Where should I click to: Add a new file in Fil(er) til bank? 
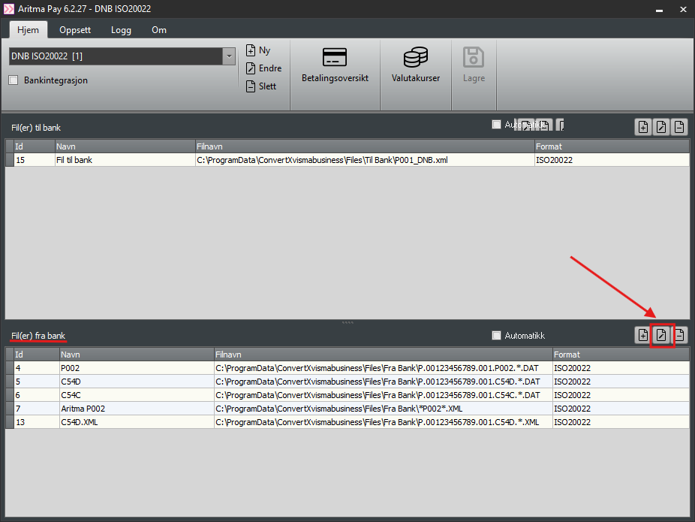643,127
